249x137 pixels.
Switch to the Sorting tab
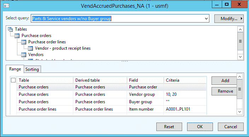(x=32, y=69)
